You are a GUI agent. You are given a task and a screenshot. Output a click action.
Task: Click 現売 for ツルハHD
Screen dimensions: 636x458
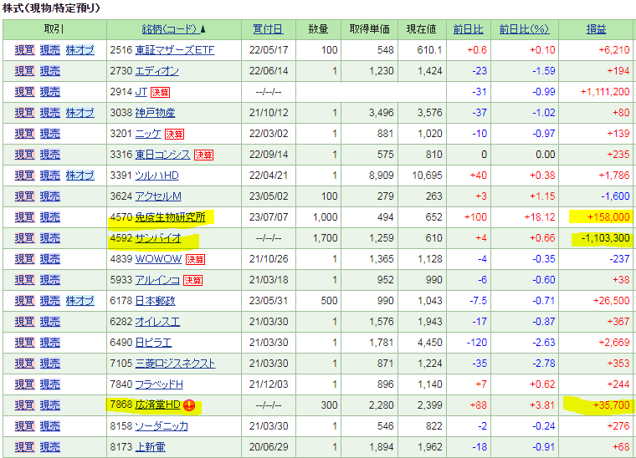(x=50, y=176)
